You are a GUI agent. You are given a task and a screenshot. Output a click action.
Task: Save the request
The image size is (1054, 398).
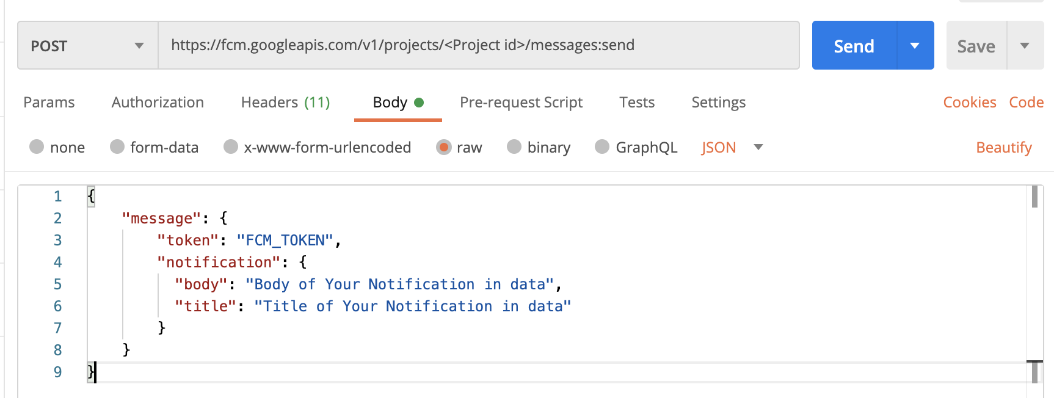click(x=976, y=46)
